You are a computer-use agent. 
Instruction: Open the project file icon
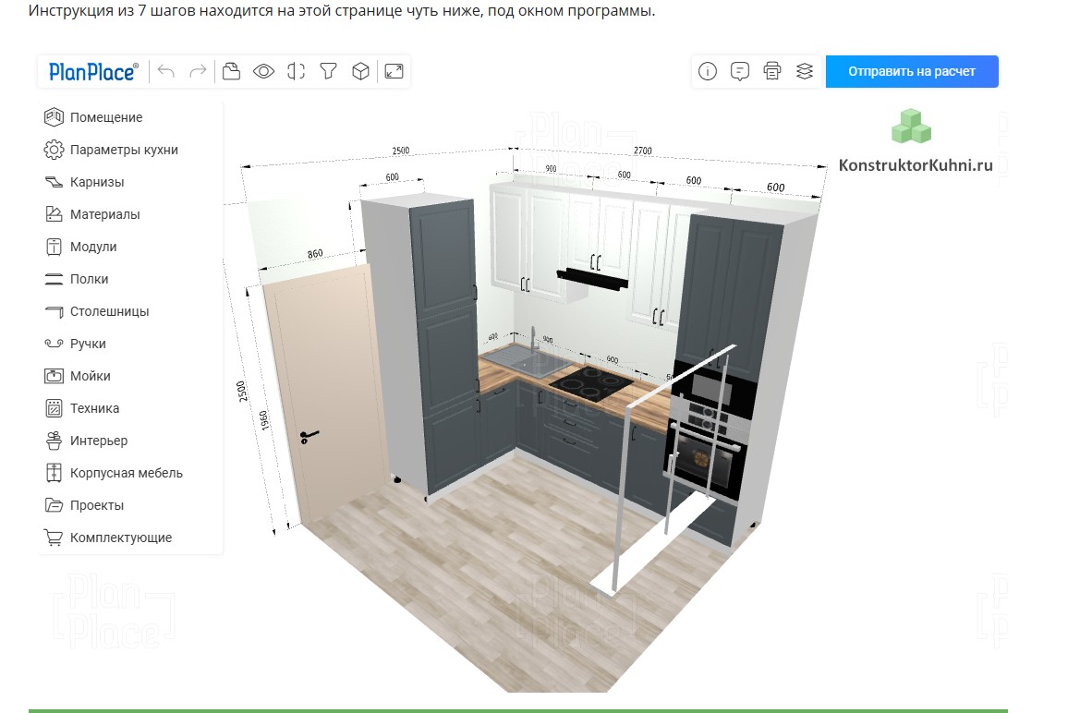[x=231, y=71]
